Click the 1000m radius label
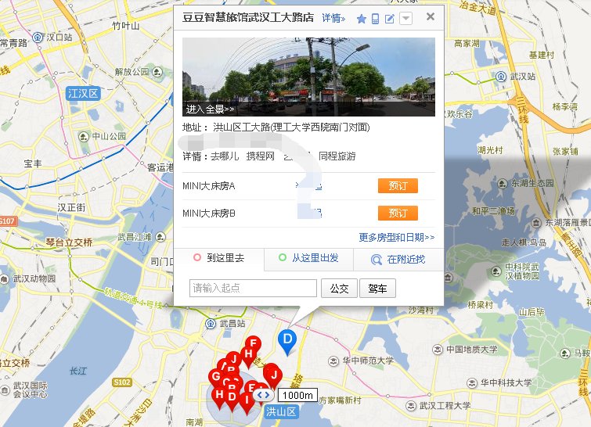This screenshot has width=591, height=427. [297, 395]
